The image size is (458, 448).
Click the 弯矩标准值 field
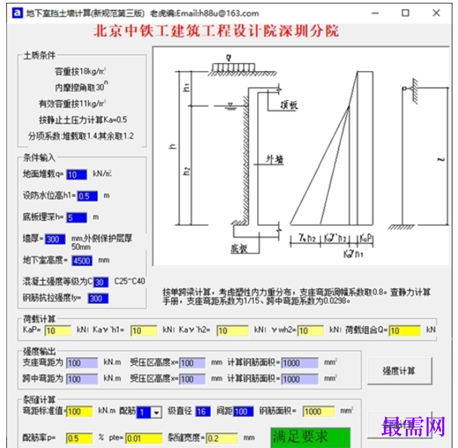[x=79, y=412]
